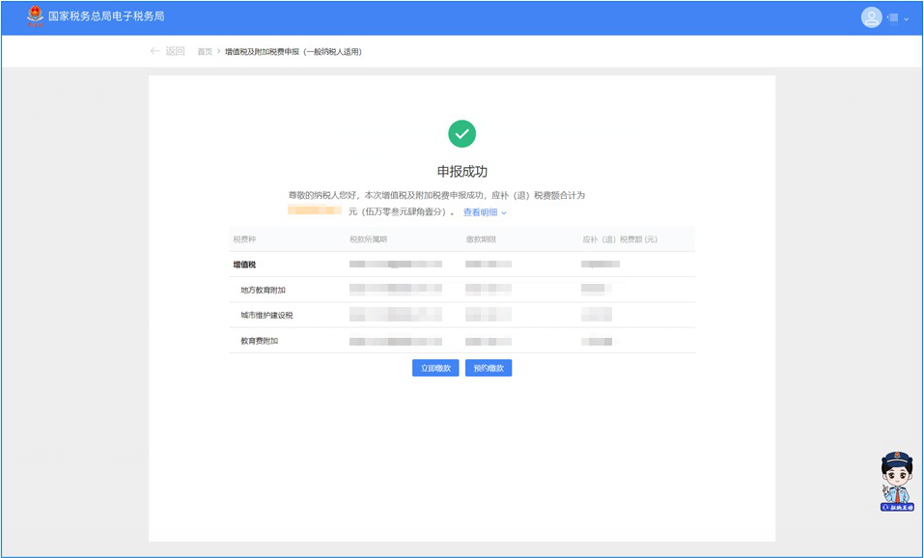
Task: Click the 国家税务总局电子税务局 site title
Action: point(106,16)
